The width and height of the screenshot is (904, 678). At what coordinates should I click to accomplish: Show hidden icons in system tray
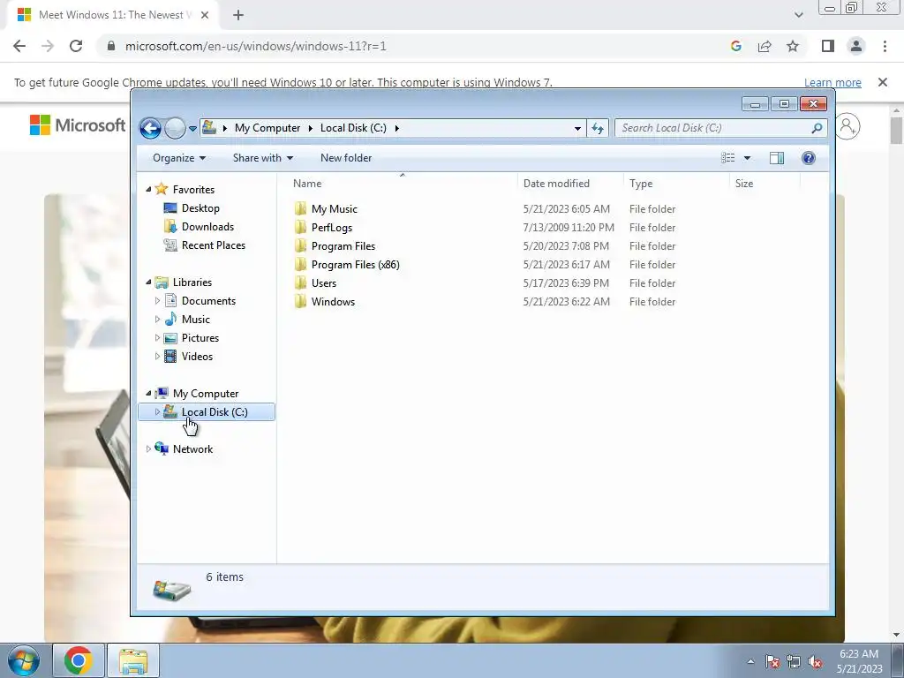coord(750,661)
